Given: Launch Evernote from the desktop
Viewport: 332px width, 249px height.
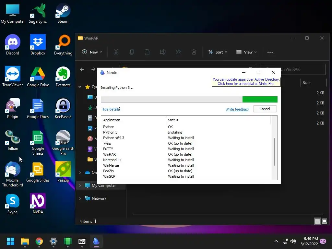Looking at the screenshot, I should (x=63, y=77).
